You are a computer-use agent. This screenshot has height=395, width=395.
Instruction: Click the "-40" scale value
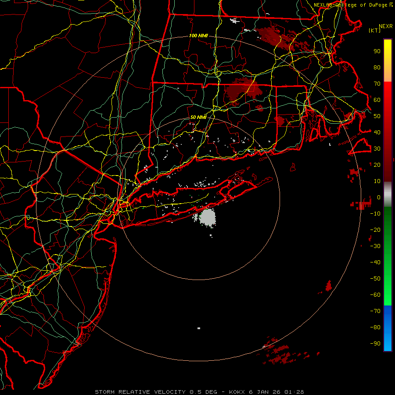[x=375, y=262]
